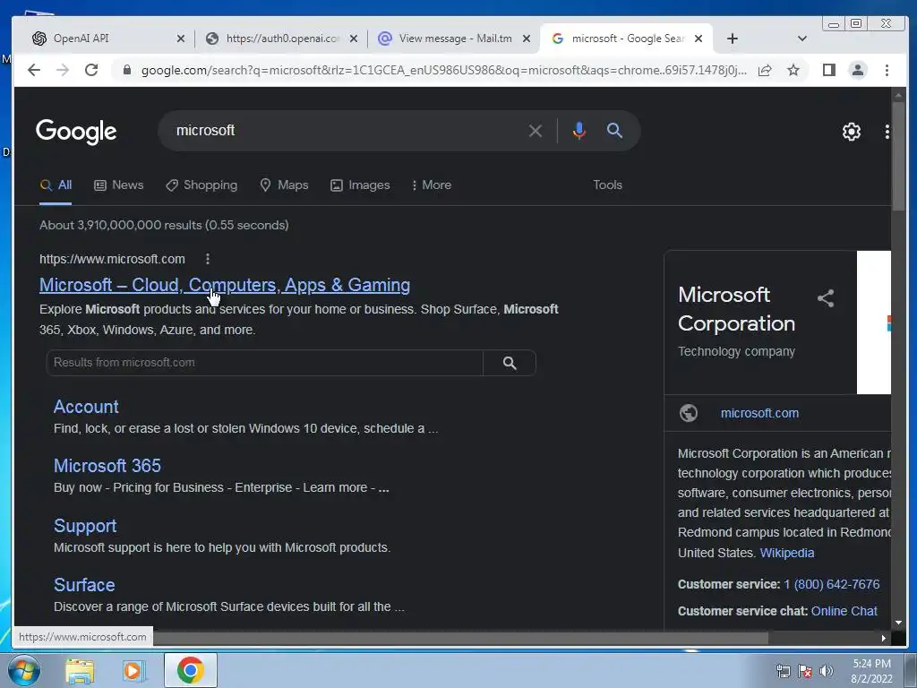Search within microsoft.com results magnifier

510,363
